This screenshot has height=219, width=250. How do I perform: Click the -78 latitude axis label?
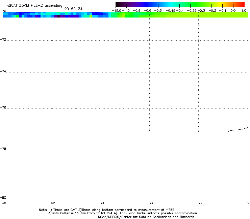tap(3, 149)
